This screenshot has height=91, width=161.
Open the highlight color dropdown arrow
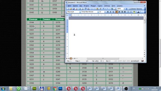coord(136,12)
